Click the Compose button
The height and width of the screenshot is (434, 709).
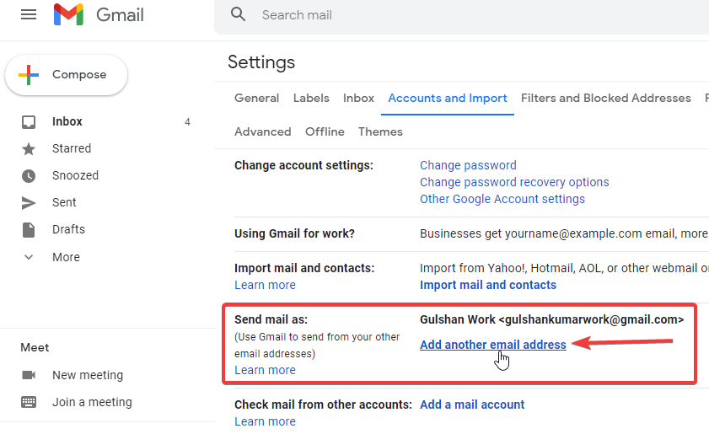(66, 75)
